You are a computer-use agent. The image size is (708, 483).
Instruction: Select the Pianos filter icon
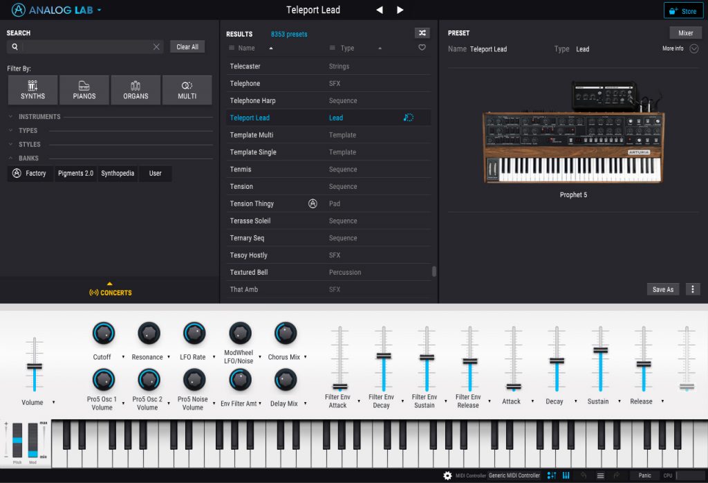click(84, 89)
